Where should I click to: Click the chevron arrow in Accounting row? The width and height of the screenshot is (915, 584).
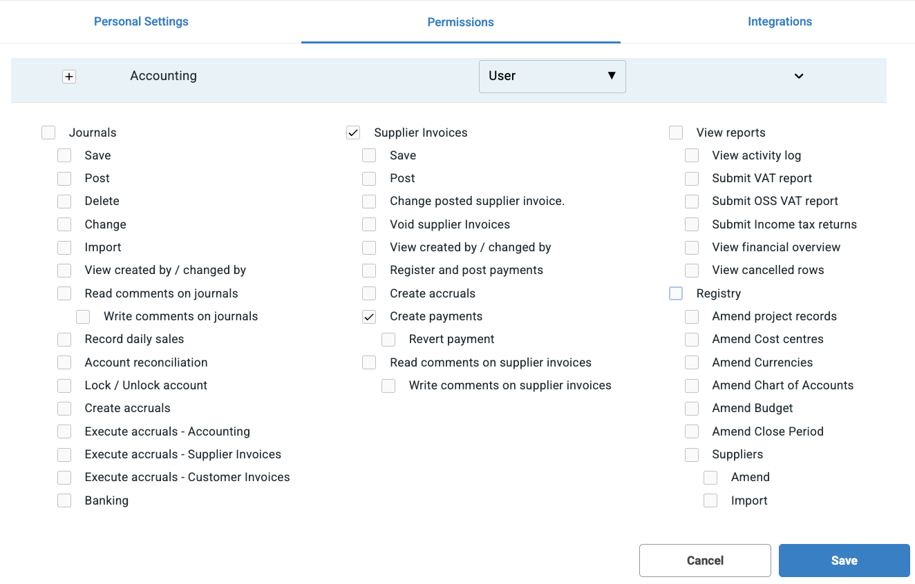click(799, 76)
